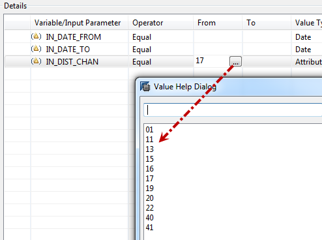Select value 16 in the value list
The image size is (322, 240).
(149, 169)
